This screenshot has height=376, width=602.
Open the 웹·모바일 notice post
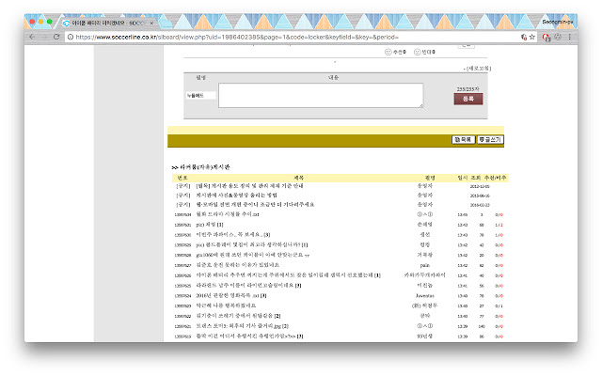click(255, 205)
